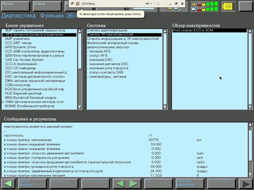This screenshot has width=254, height=190.
Task: Click the yellow diagnostic connector icon
Action: point(228,7)
